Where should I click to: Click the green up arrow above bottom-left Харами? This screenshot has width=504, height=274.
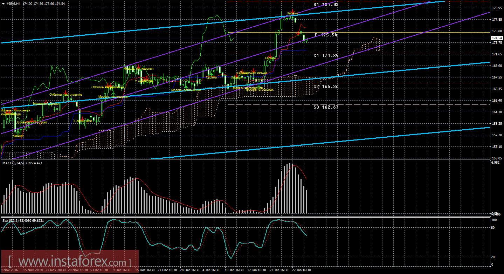coord(18,132)
